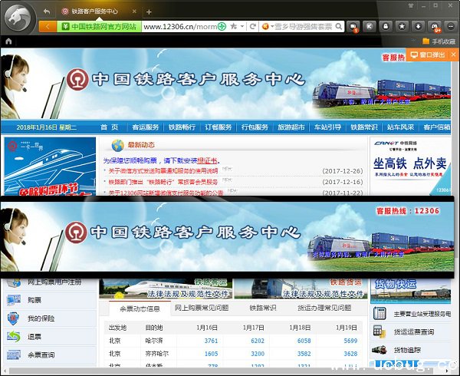
Task: Click the 购票 ticket purchase sidebar icon
Action: click(x=14, y=300)
